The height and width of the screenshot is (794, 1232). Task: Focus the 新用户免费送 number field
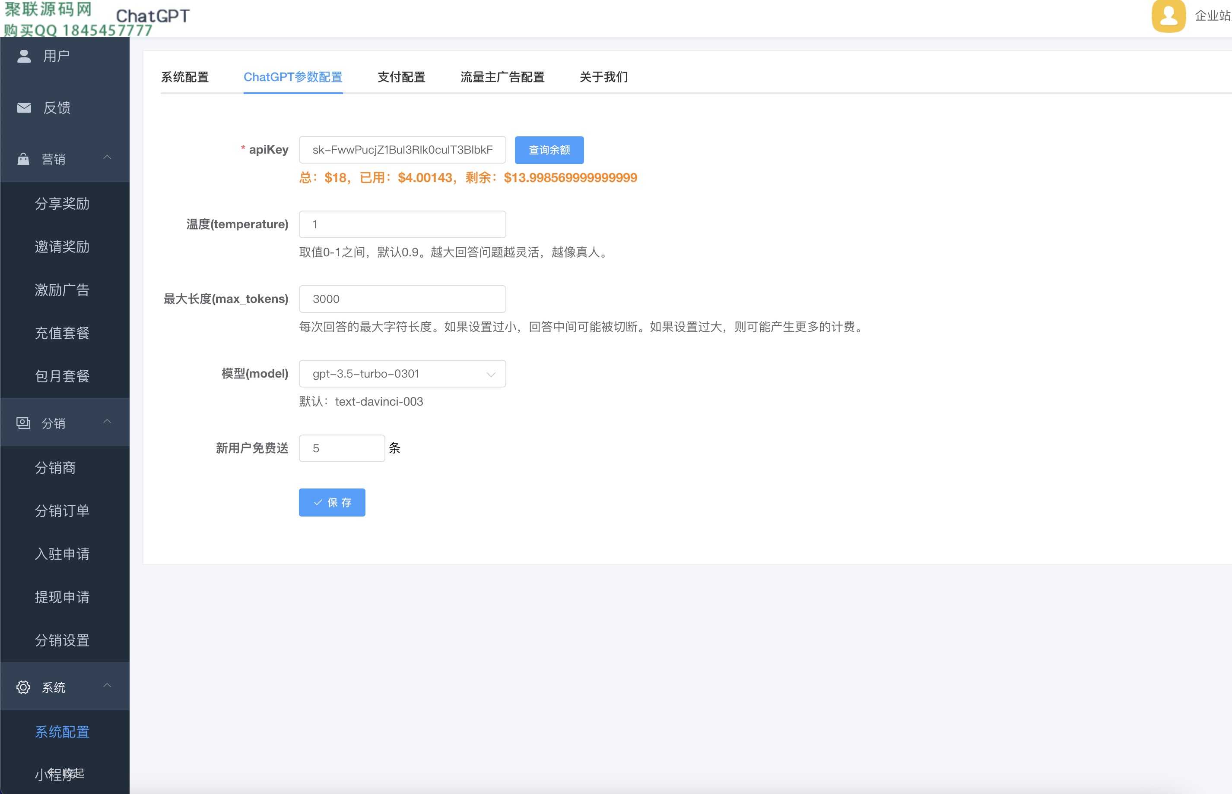(x=342, y=448)
